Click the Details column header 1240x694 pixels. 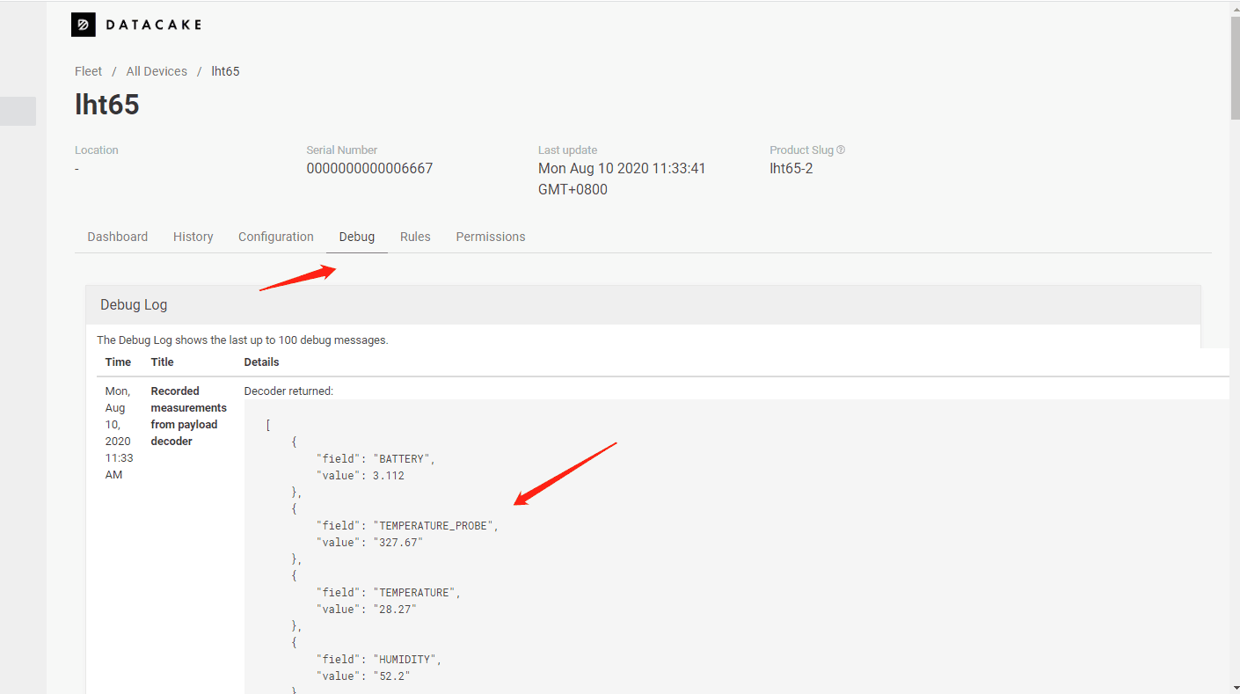click(262, 362)
